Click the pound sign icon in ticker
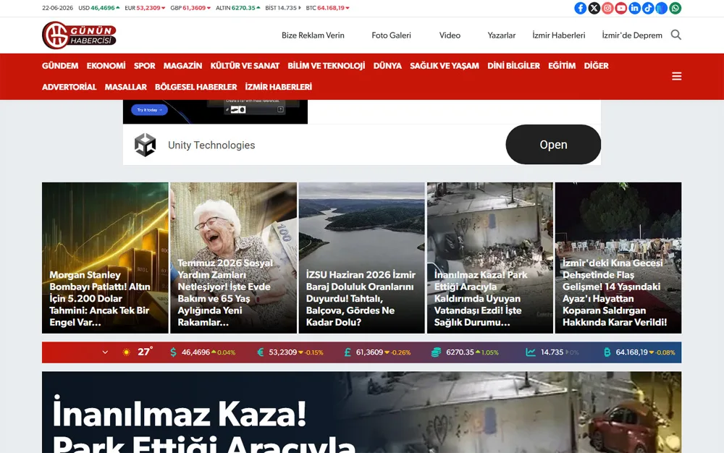The height and width of the screenshot is (453, 724). [x=348, y=352]
